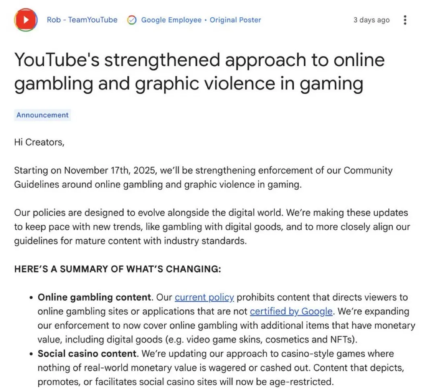Screen dimensions: 431x390
Task: Select the Announcement tag
Action: click(x=42, y=115)
